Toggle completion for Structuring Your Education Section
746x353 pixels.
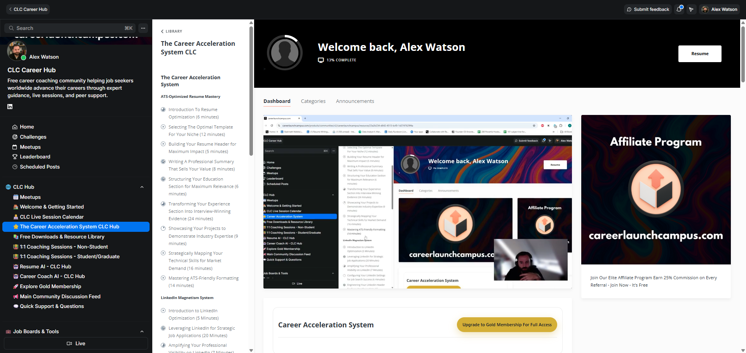click(163, 179)
